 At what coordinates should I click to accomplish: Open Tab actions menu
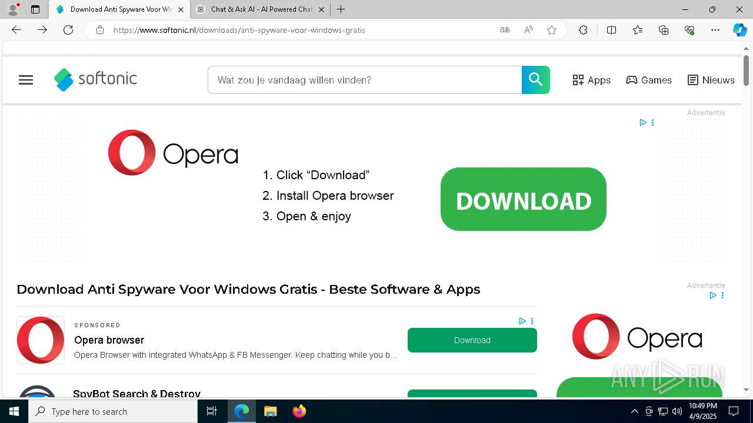(x=35, y=9)
